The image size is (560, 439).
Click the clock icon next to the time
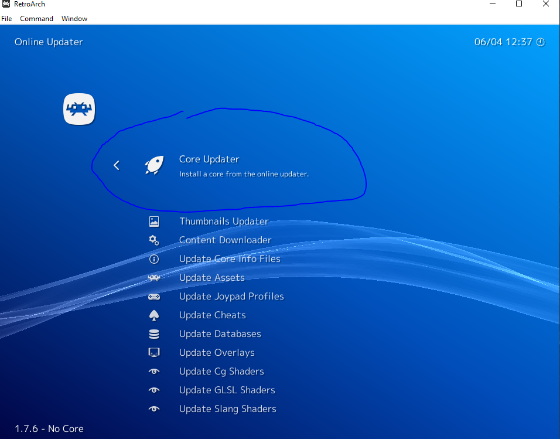tap(541, 42)
